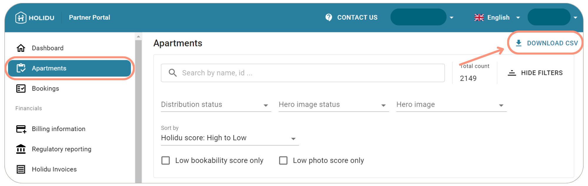Select Apartments in the sidebar menu
Viewport: 588px width, 186px height.
tap(69, 68)
